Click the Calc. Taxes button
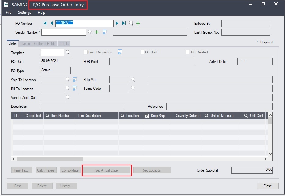 pos(46,170)
